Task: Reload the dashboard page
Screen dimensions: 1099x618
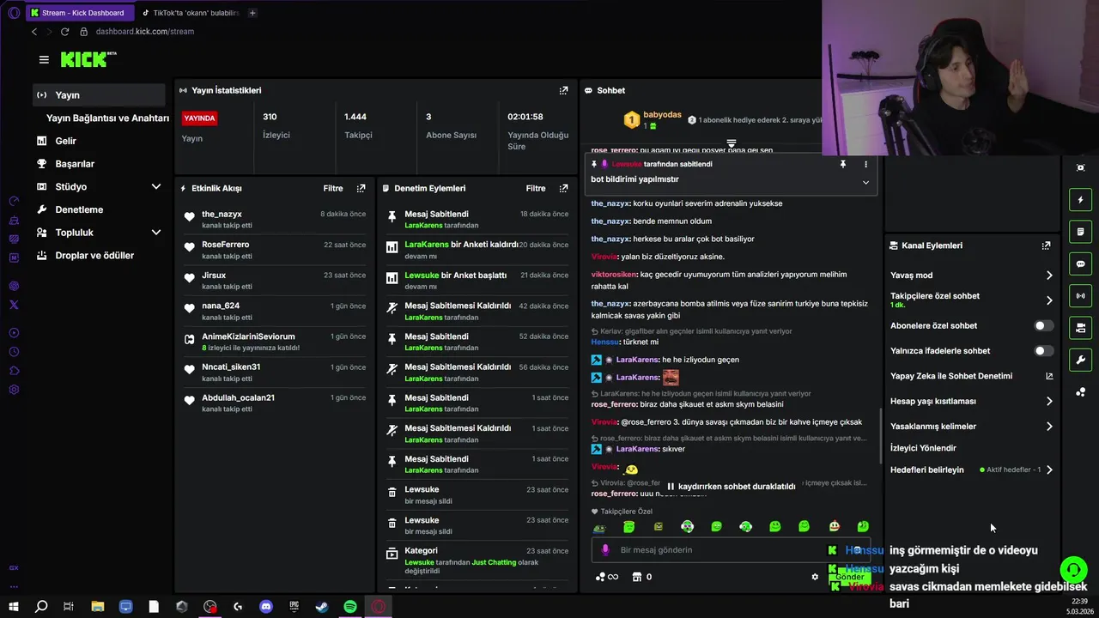Action: click(x=64, y=32)
